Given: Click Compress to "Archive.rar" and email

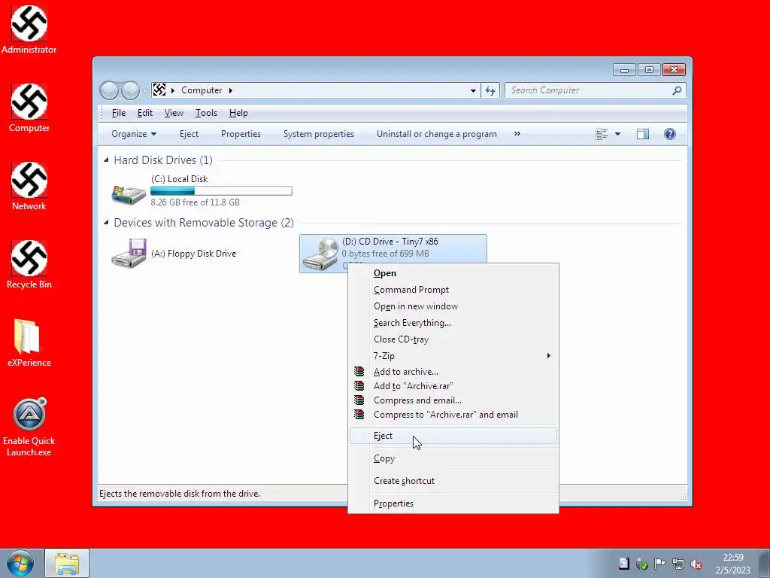Looking at the screenshot, I should pyautogui.click(x=453, y=415).
